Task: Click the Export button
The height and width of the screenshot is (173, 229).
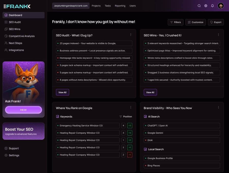Action: point(216,22)
